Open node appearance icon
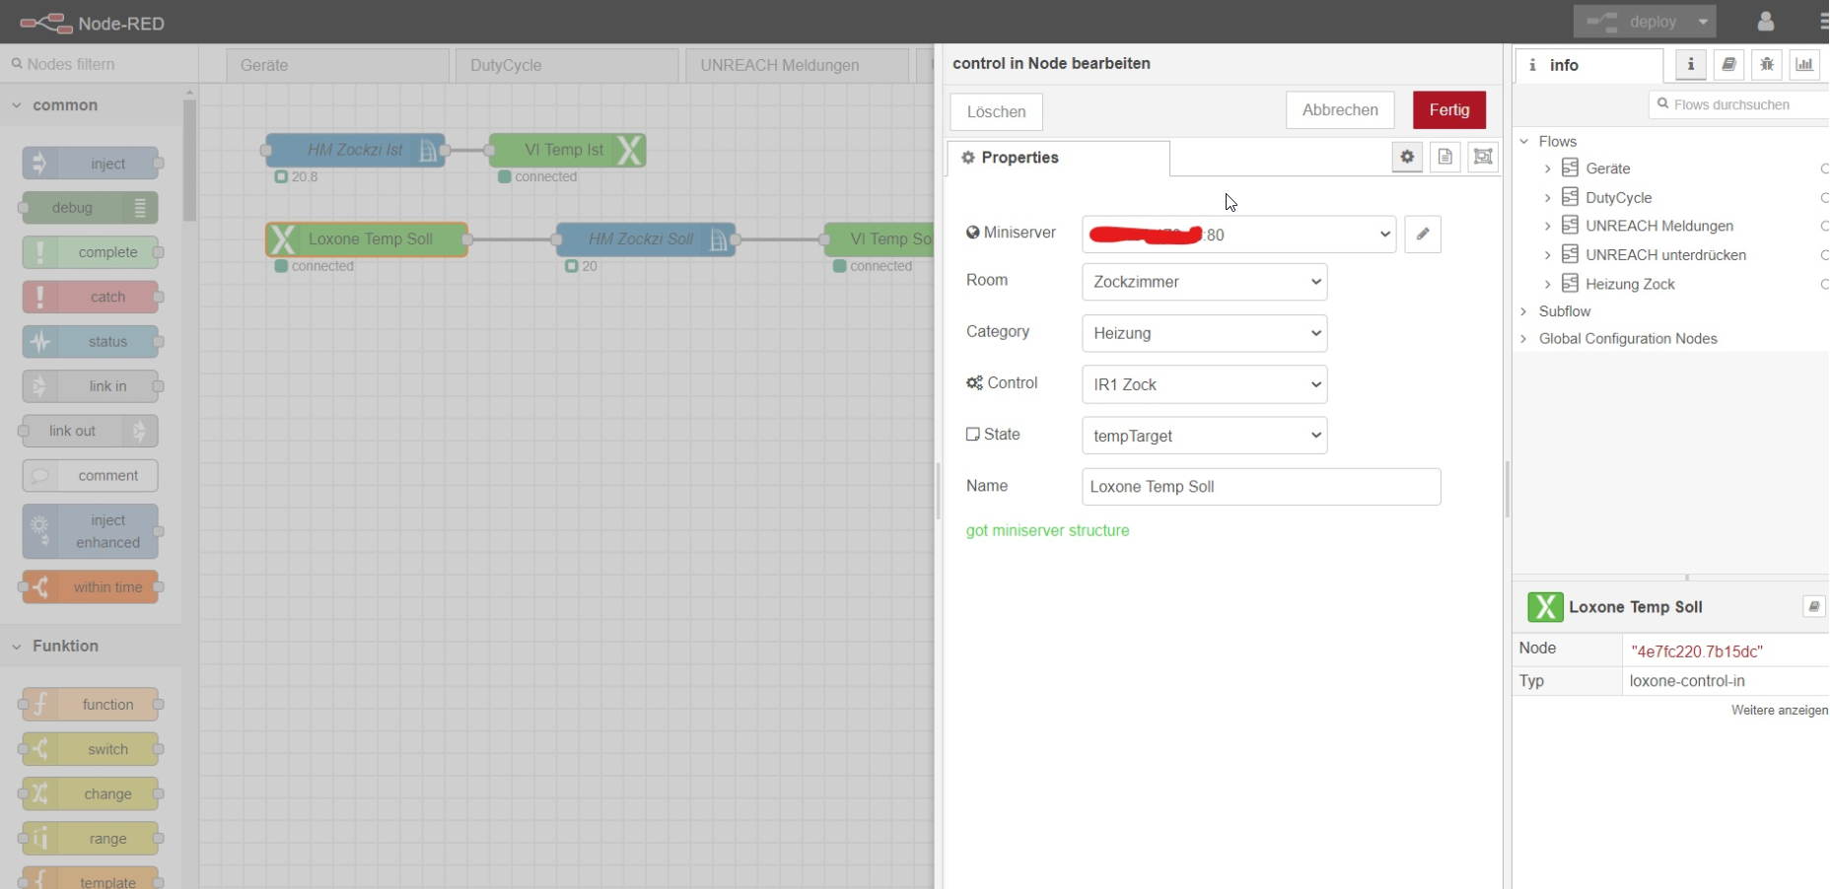The width and height of the screenshot is (1830, 889). (x=1483, y=157)
